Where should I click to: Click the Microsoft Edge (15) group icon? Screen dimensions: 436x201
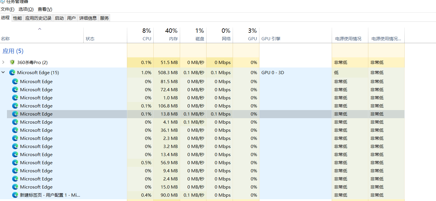tap(12, 73)
